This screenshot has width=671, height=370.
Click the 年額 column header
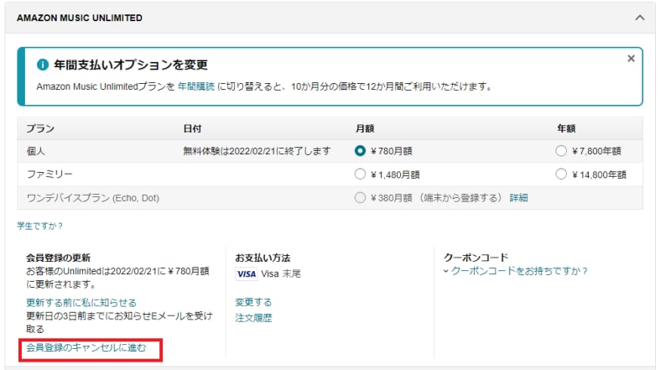tap(565, 128)
